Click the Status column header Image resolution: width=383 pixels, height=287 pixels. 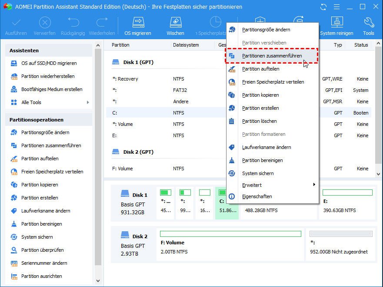point(361,45)
